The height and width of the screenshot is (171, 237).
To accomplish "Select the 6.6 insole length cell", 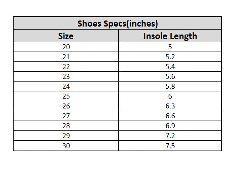I will point(170,116).
